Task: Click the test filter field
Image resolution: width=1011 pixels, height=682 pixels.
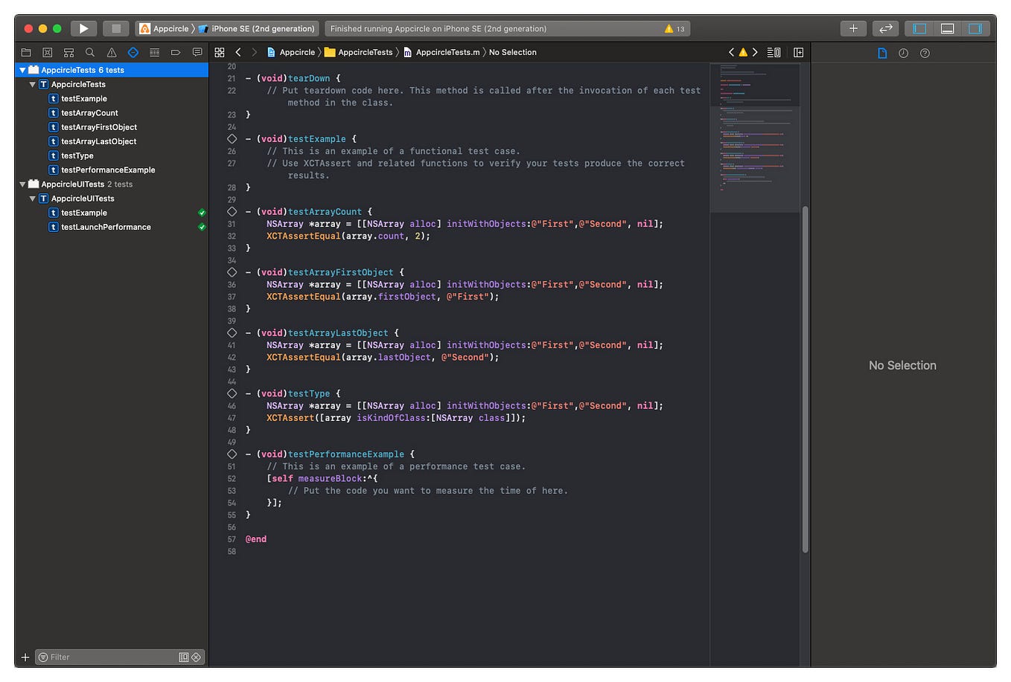Action: [x=104, y=657]
